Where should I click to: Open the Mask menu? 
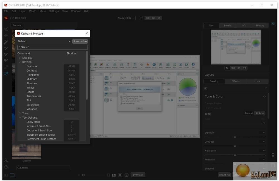(43, 11)
